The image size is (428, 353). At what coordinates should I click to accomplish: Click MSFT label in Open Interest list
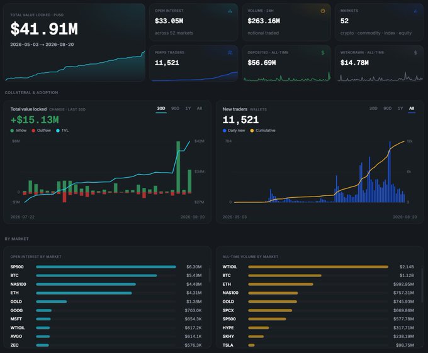click(16, 319)
